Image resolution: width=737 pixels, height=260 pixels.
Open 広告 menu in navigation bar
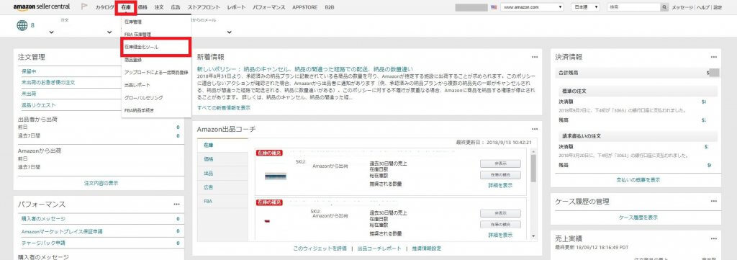[x=176, y=7]
